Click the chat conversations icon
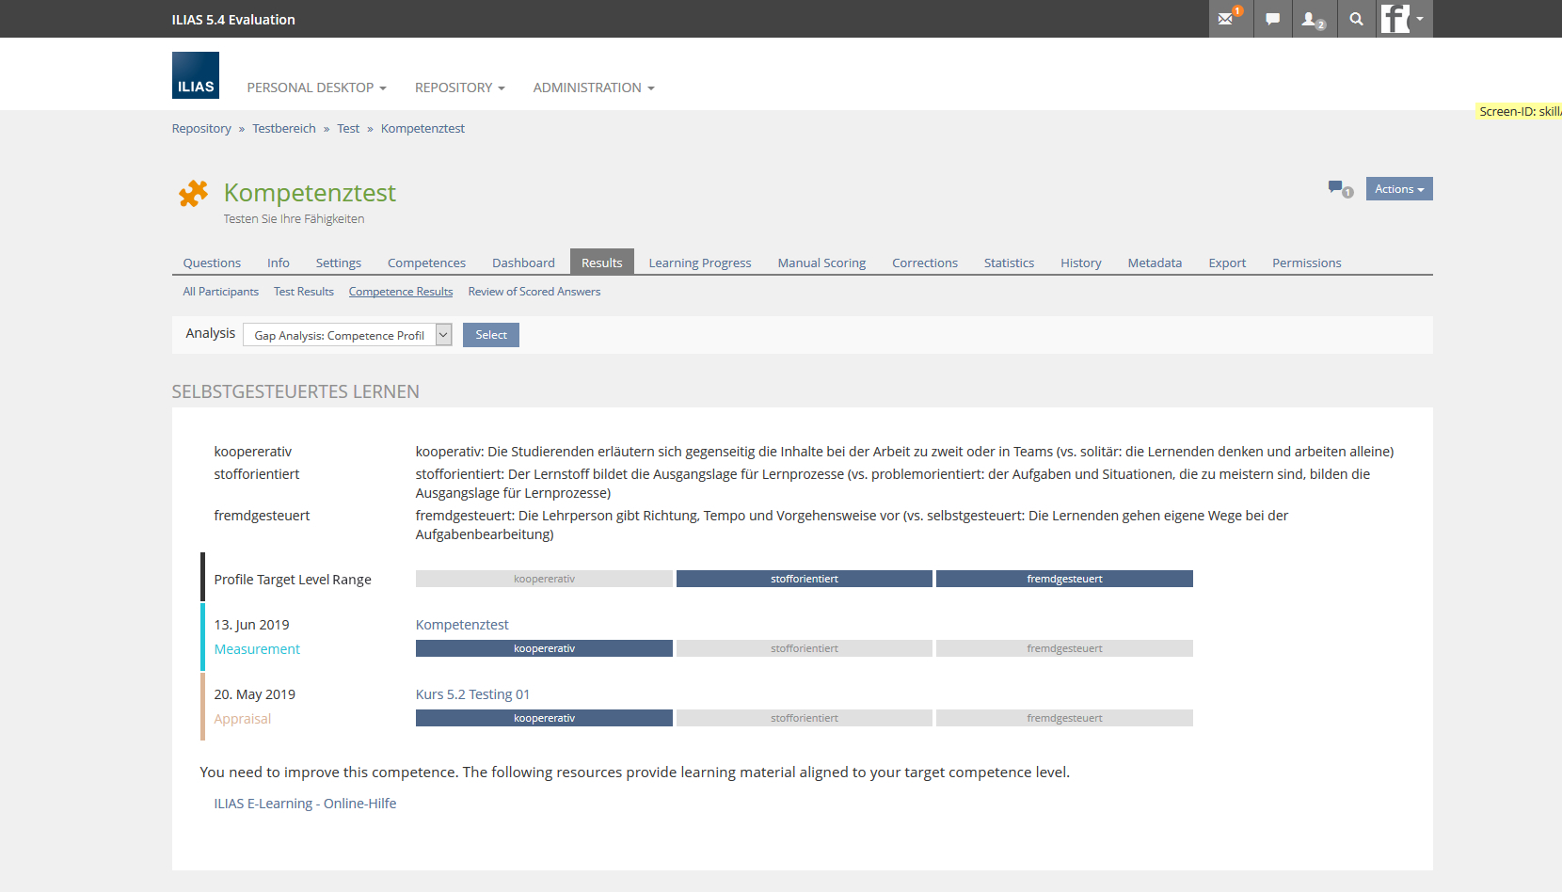The width and height of the screenshot is (1562, 892). 1272,19
